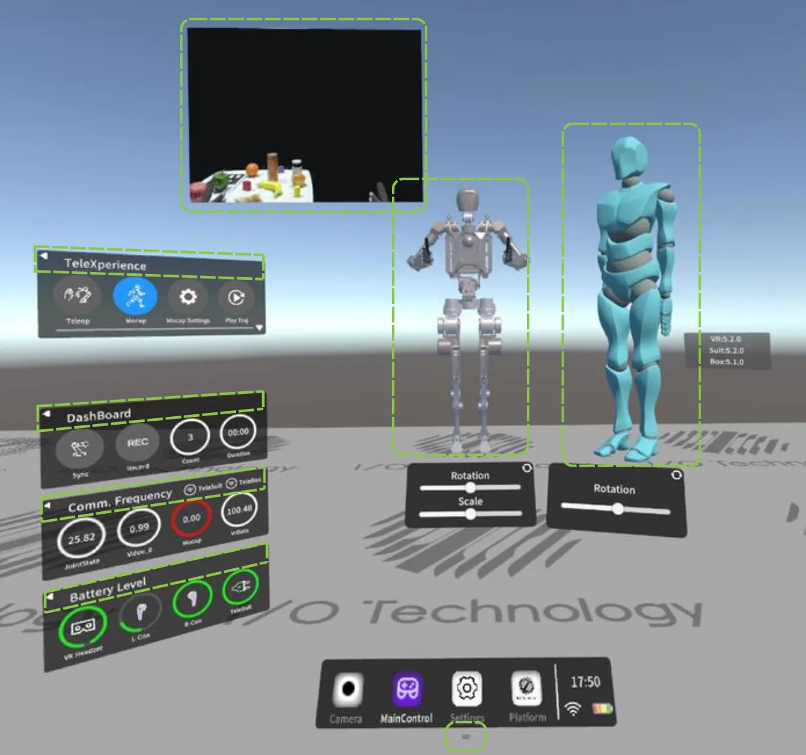This screenshot has width=806, height=755.
Task: Collapse the TeleXperience panel arrow
Action: coord(43,256)
